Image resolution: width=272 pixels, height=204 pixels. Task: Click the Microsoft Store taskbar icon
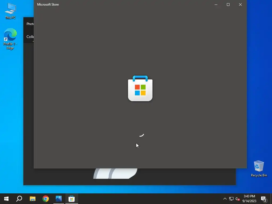71,199
